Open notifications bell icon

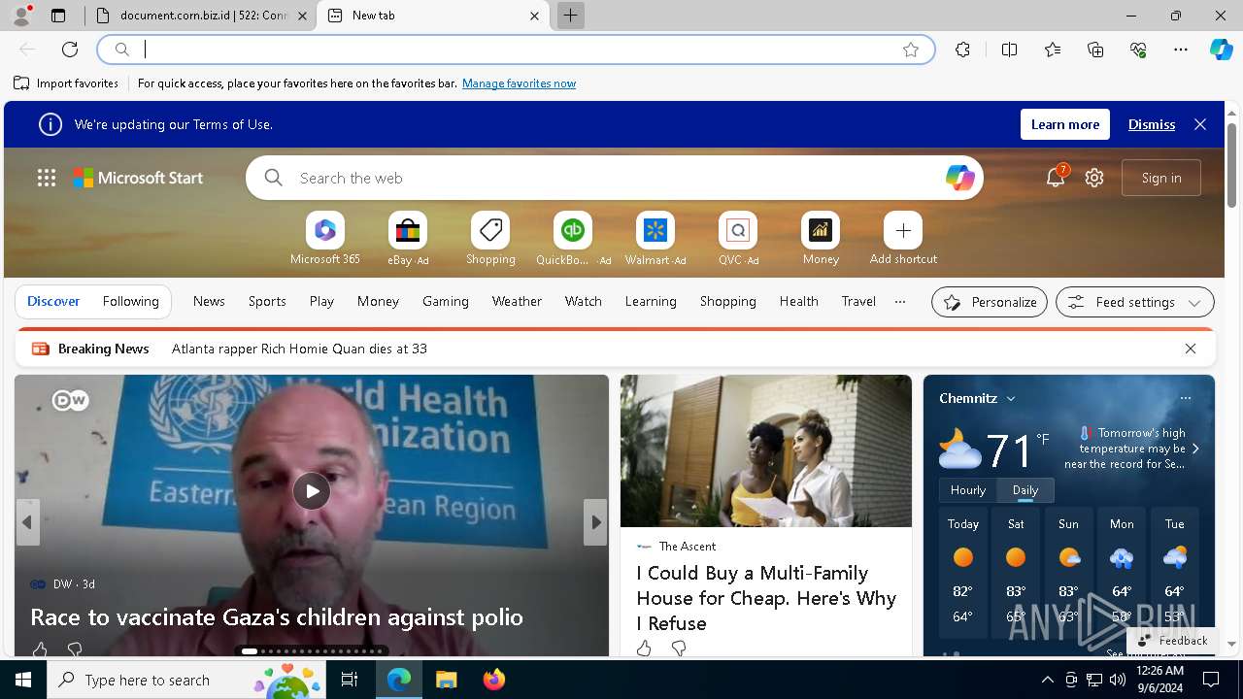1056,178
